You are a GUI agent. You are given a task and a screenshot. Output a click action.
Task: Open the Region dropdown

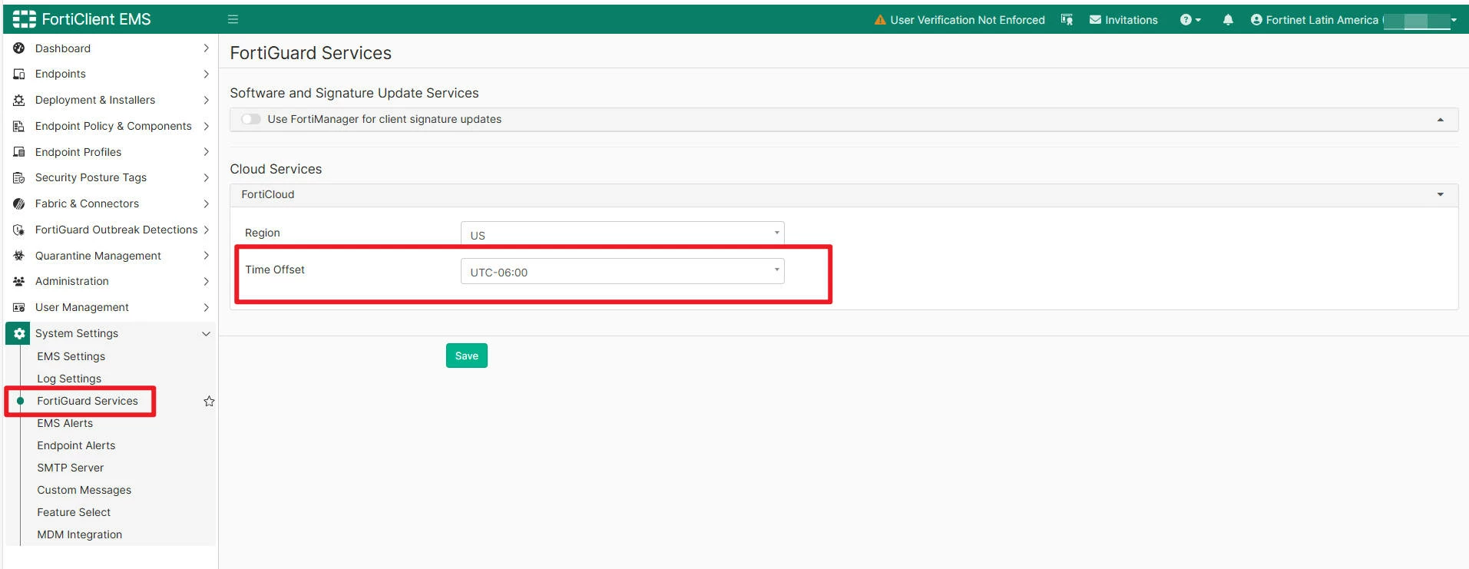[622, 233]
